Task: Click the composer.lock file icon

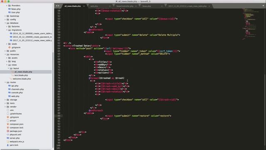Action: point(8,127)
